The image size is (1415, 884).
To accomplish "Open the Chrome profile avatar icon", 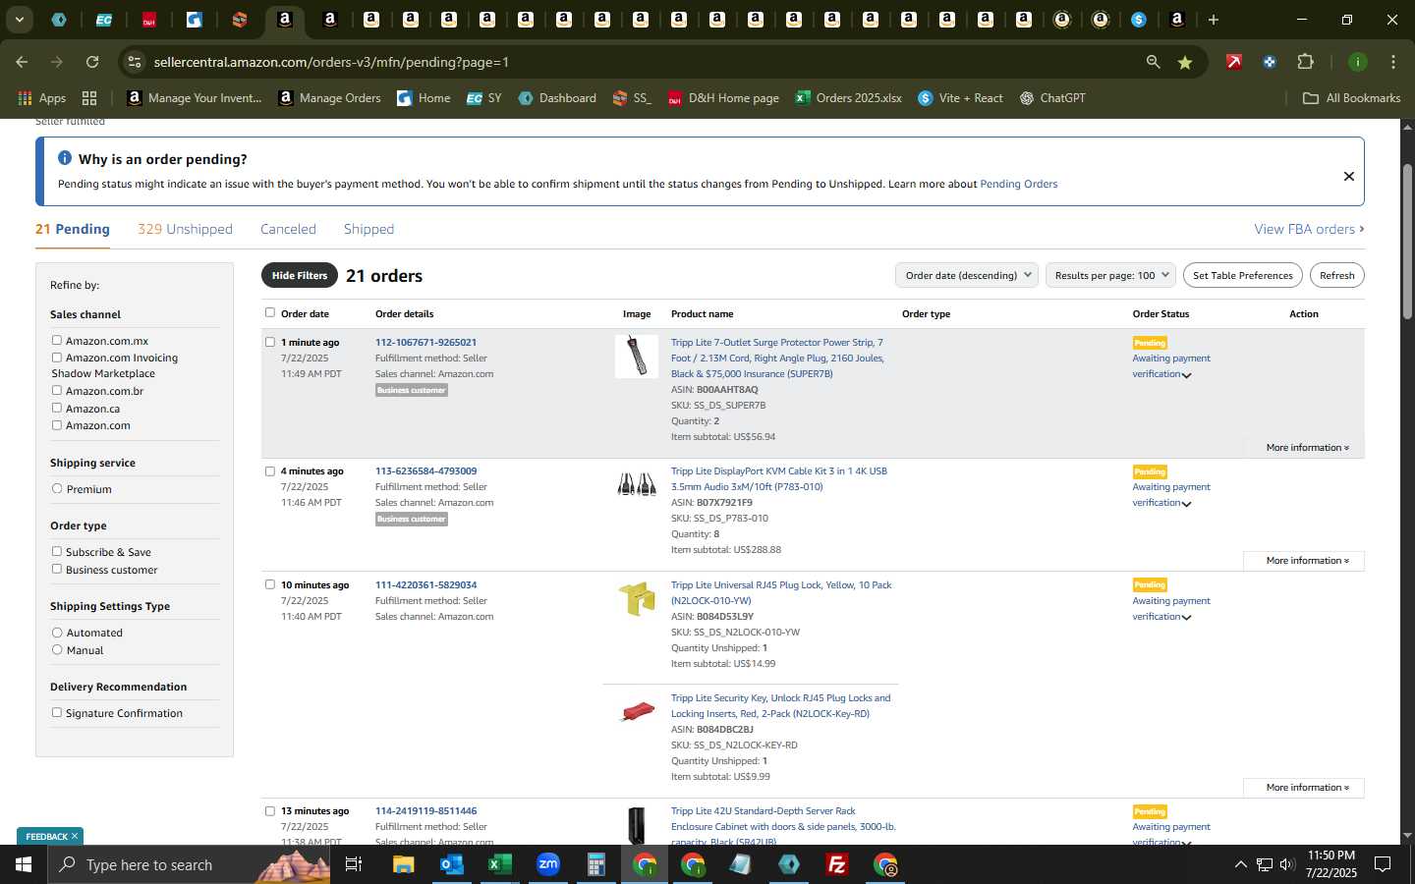I will [x=1357, y=62].
